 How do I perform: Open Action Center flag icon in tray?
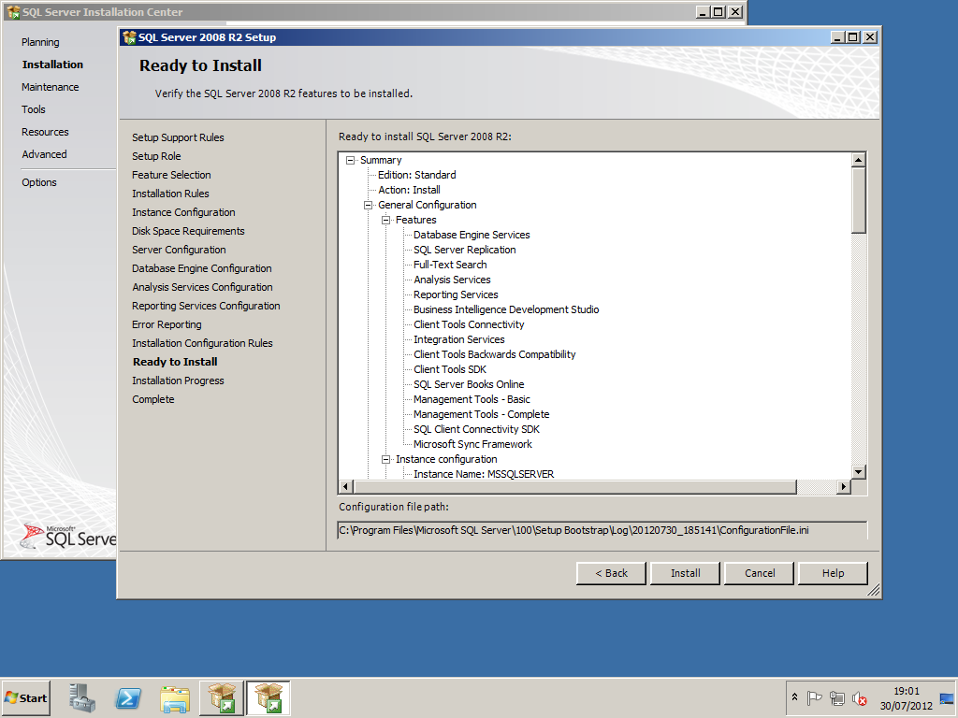814,697
